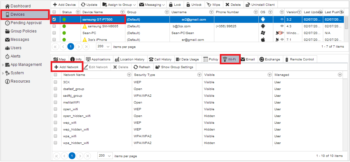Open Device Name column filter

[x=122, y=12]
